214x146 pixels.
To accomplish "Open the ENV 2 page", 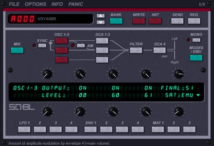I will (106, 129).
